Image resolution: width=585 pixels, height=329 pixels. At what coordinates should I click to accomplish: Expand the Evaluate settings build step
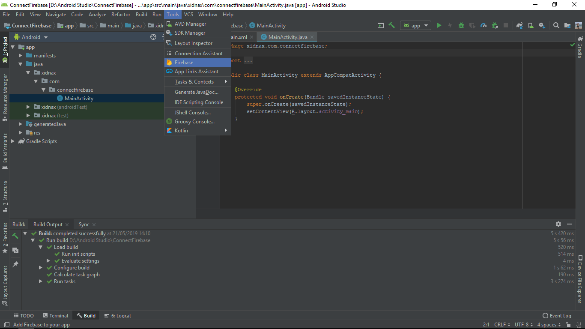click(x=48, y=261)
